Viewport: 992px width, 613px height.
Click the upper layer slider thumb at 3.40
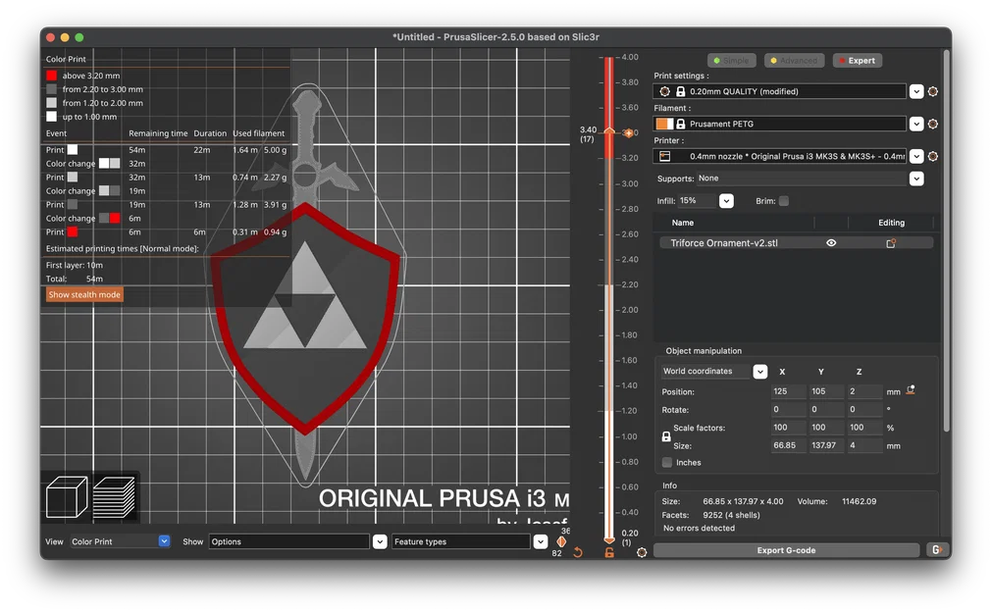609,131
